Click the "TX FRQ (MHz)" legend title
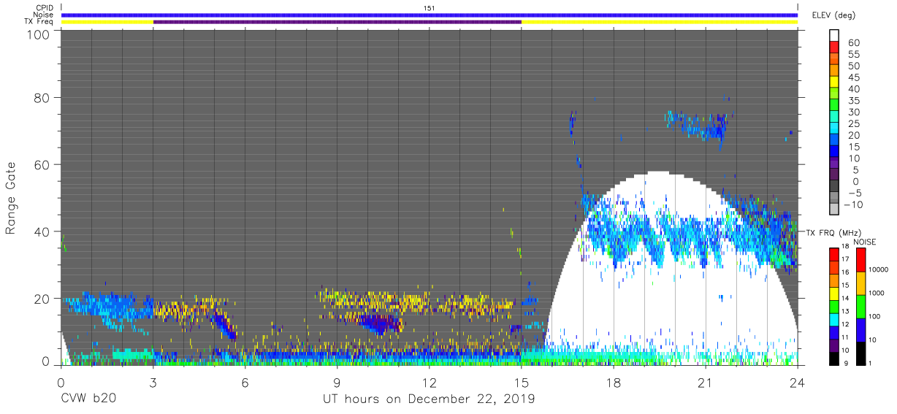 coord(833,232)
